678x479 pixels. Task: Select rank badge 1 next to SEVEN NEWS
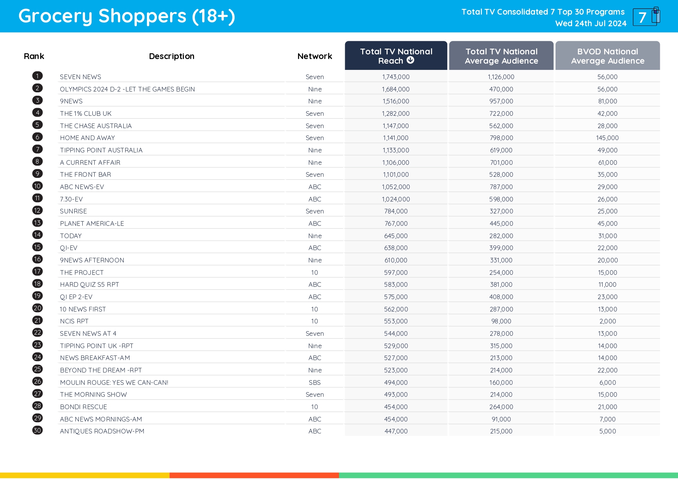[37, 76]
